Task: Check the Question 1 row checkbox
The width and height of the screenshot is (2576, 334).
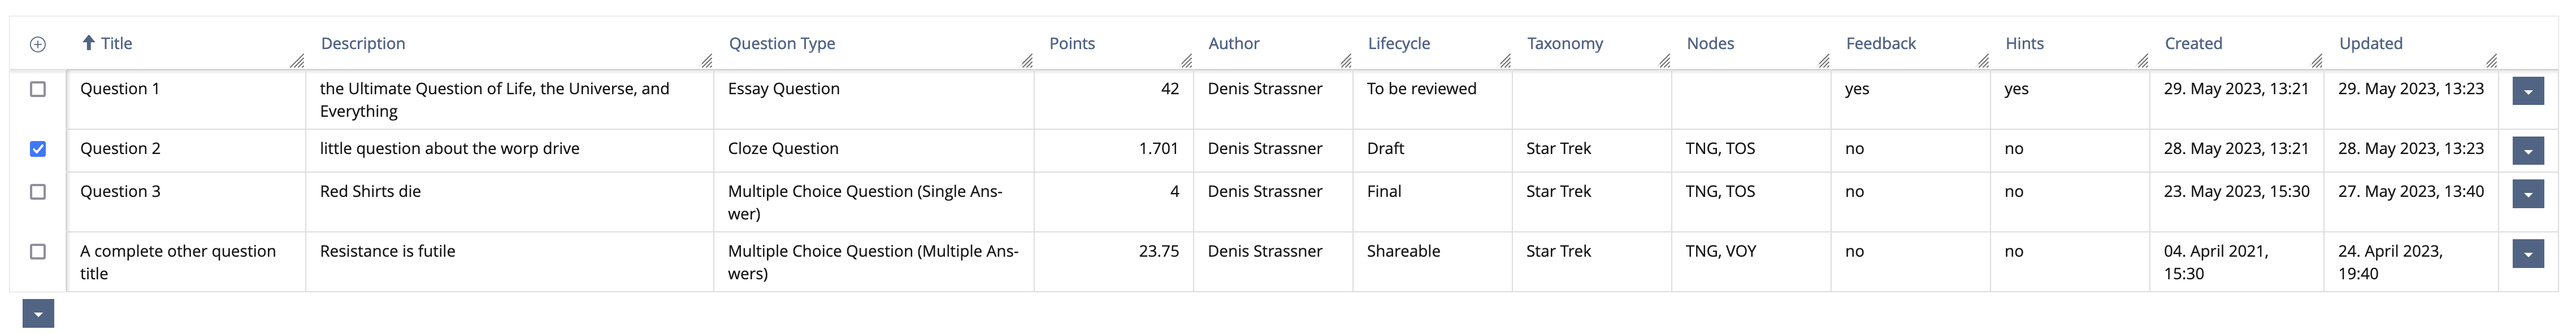Action: coord(38,90)
